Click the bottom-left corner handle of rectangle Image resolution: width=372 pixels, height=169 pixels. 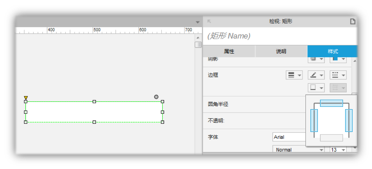pyautogui.click(x=26, y=122)
